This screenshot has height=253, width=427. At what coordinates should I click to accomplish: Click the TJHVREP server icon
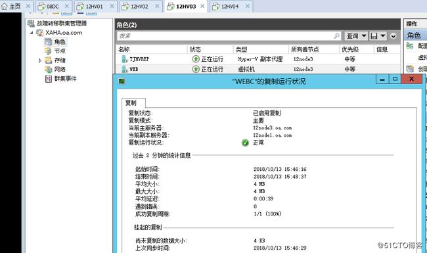pyautogui.click(x=124, y=59)
